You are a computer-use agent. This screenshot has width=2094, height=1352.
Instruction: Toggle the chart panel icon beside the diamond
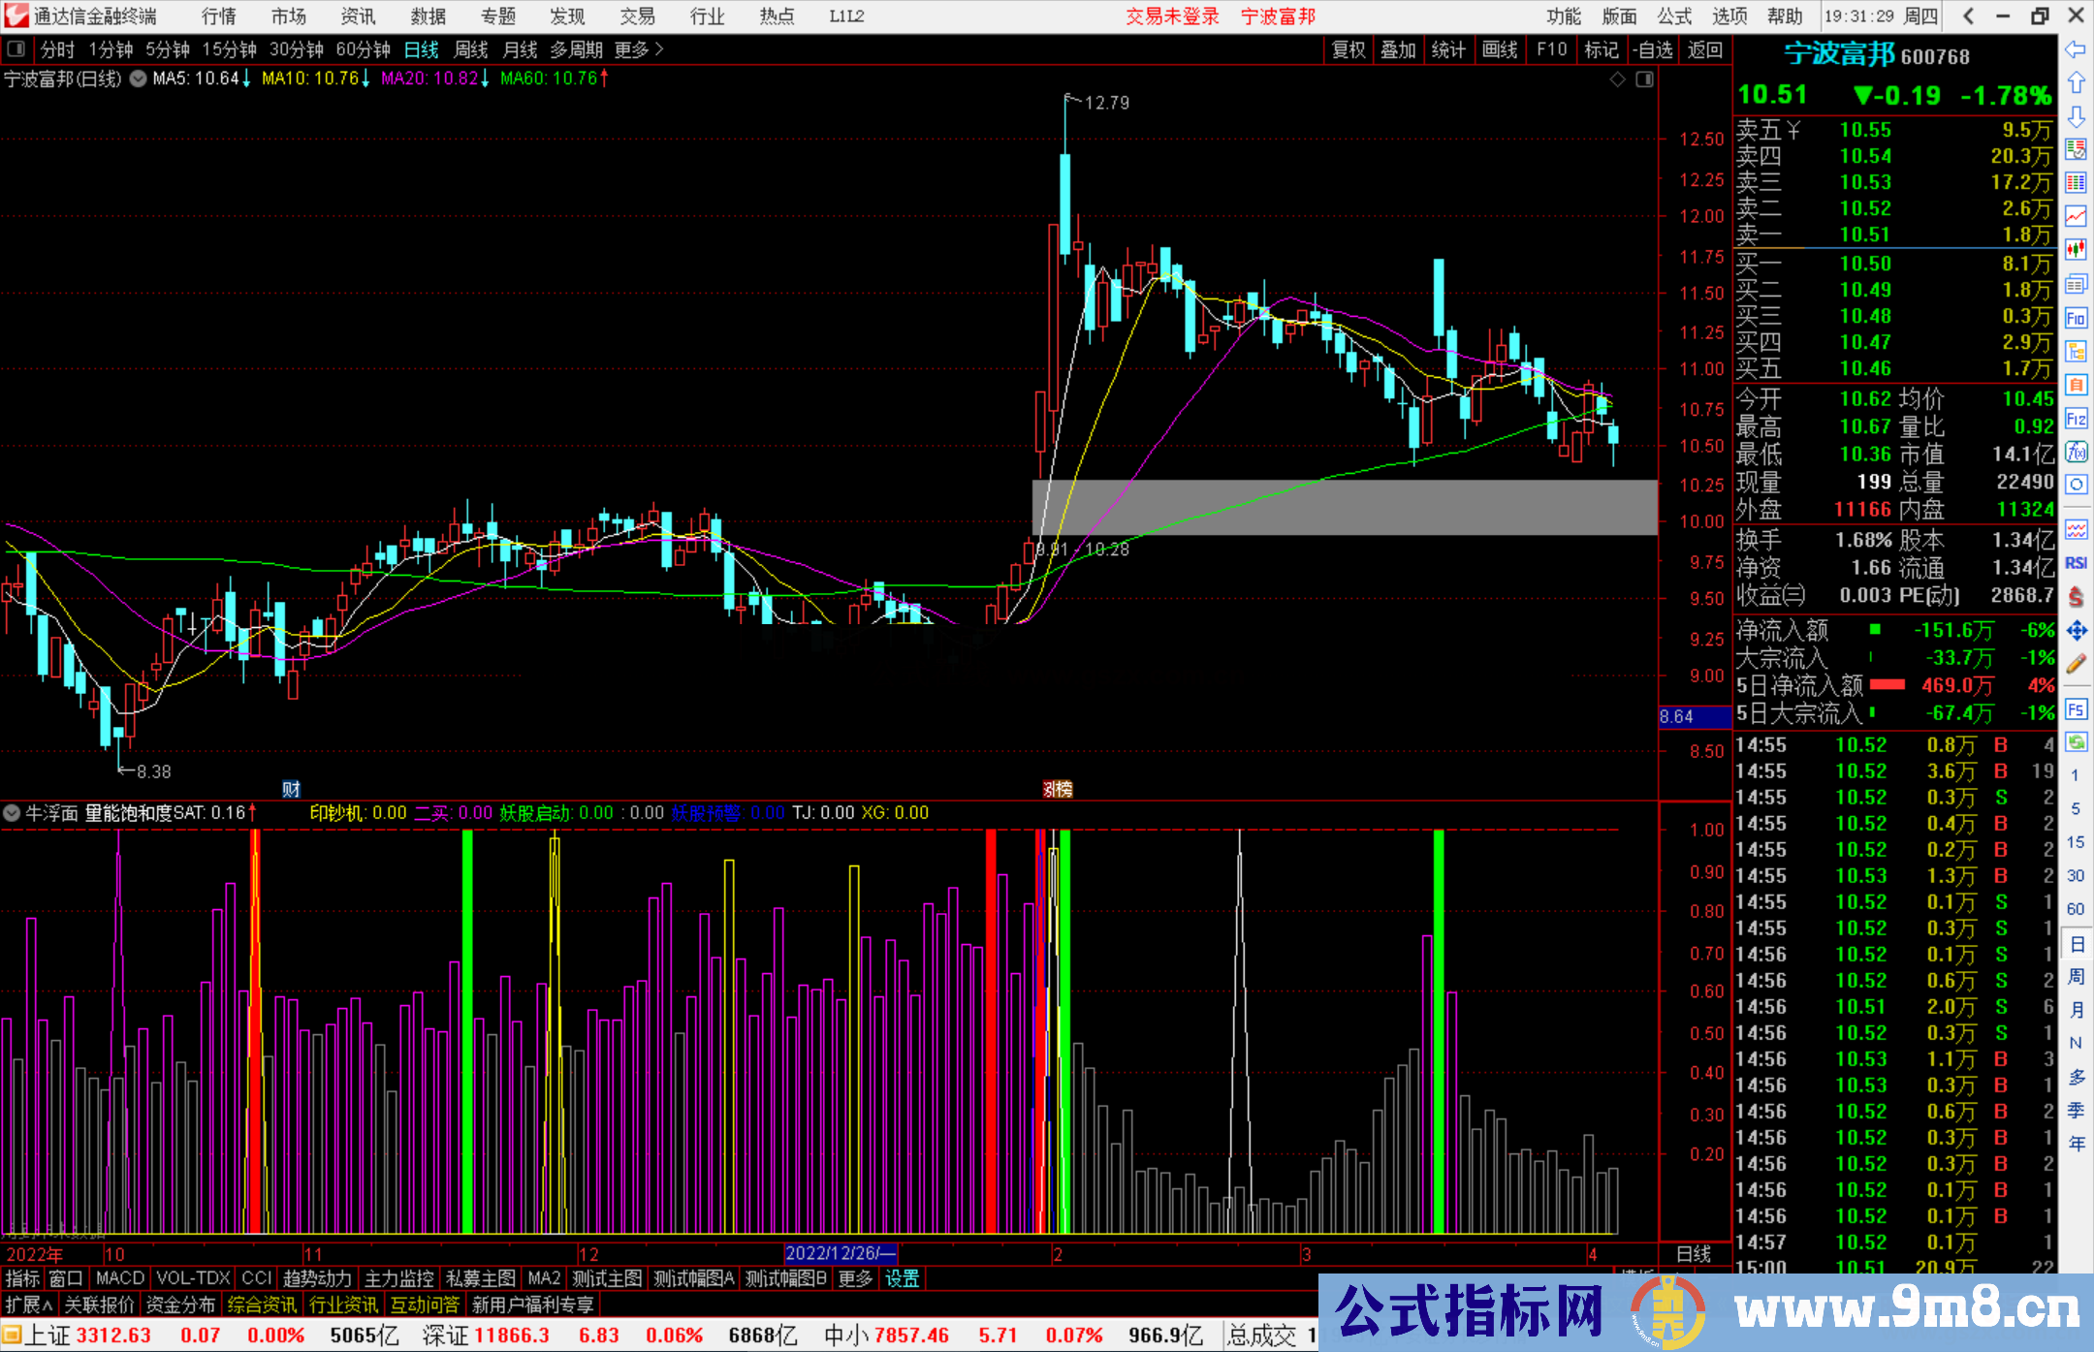[1644, 79]
